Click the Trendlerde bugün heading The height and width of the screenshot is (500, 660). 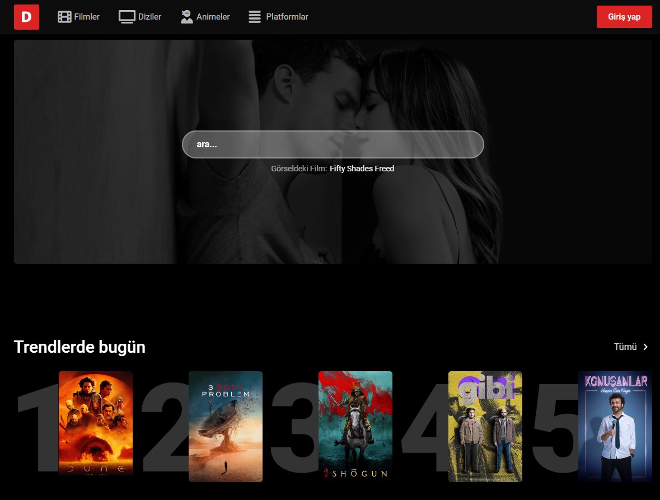coord(79,347)
